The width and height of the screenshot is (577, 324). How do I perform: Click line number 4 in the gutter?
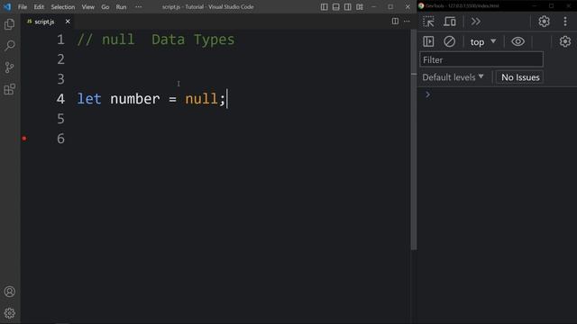coord(60,99)
